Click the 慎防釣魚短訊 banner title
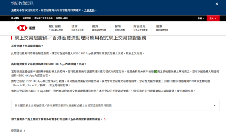The width and height of the screenshot is (226, 135). click(x=22, y=3)
